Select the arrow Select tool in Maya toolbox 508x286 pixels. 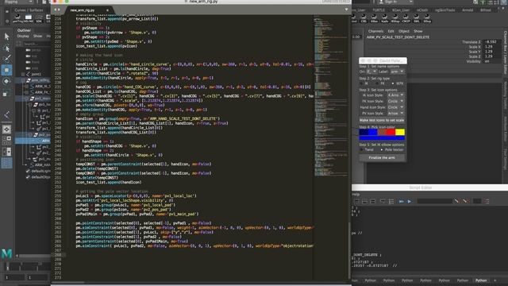(6, 37)
